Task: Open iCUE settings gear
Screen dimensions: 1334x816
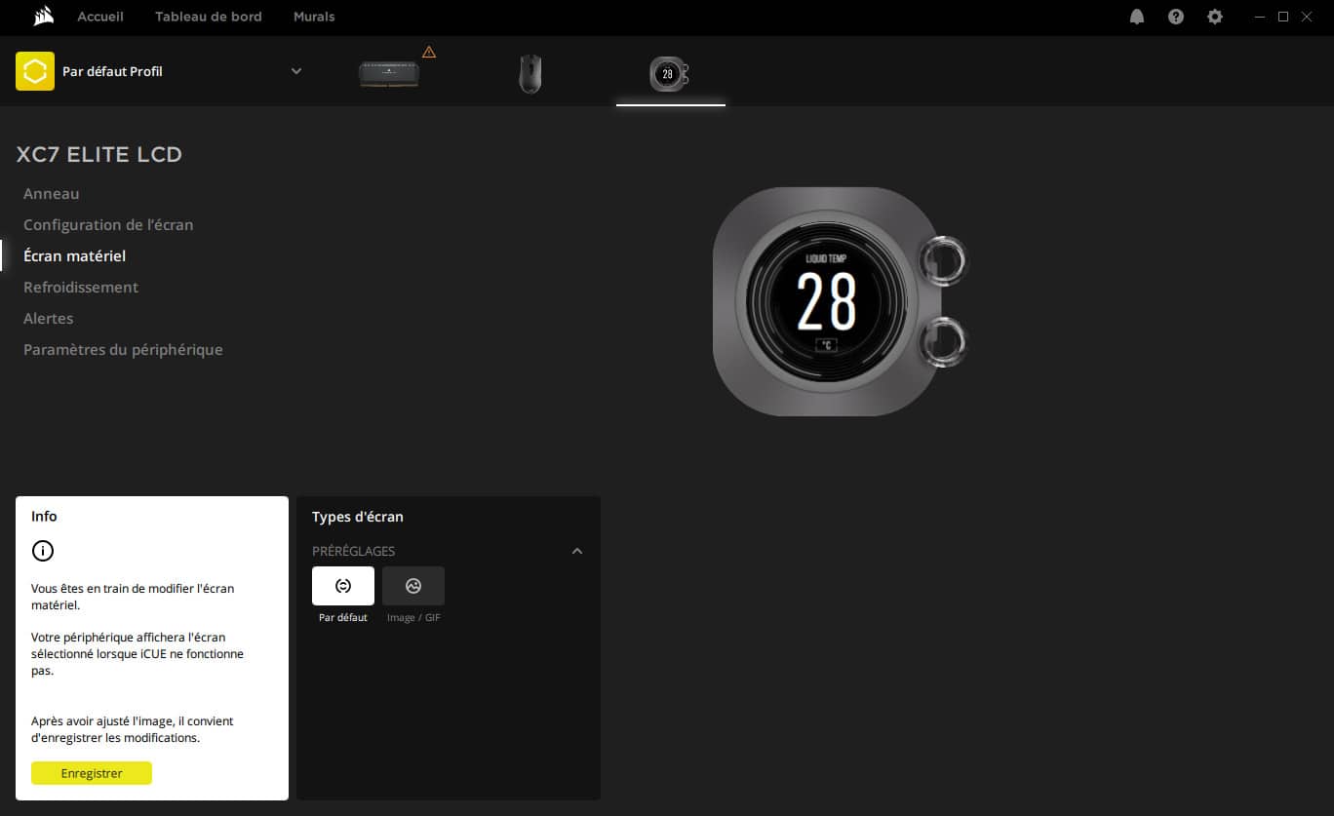Action: pos(1215,17)
